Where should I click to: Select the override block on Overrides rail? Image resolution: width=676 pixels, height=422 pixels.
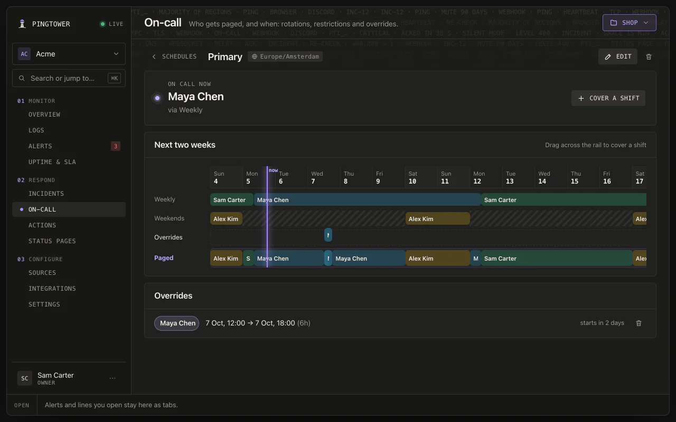[x=328, y=235]
